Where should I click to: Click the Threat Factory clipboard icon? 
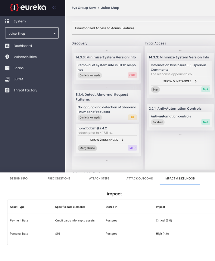(x=7, y=90)
